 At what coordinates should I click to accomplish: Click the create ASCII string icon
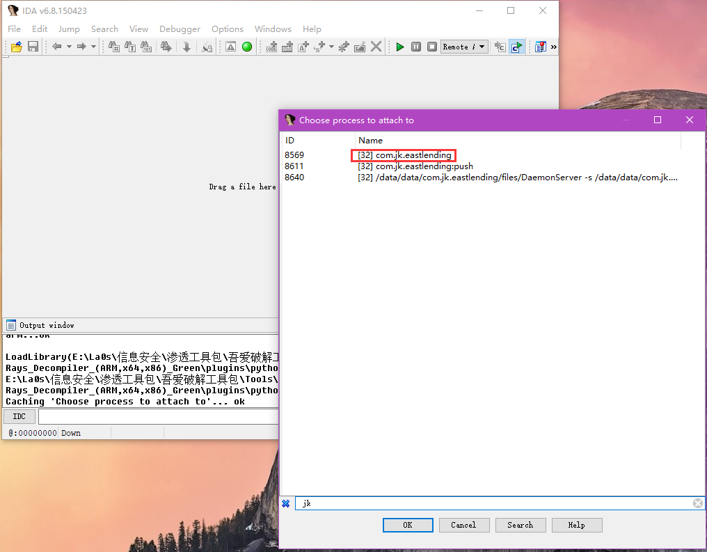(x=303, y=47)
